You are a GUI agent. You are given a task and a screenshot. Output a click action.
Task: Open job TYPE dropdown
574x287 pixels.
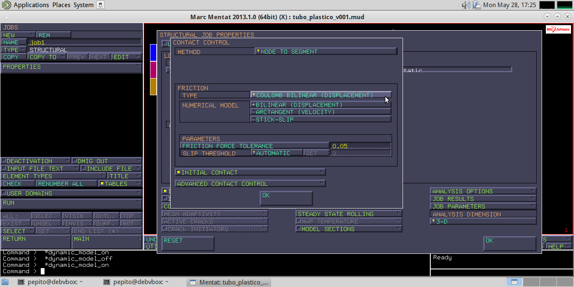tap(14, 50)
